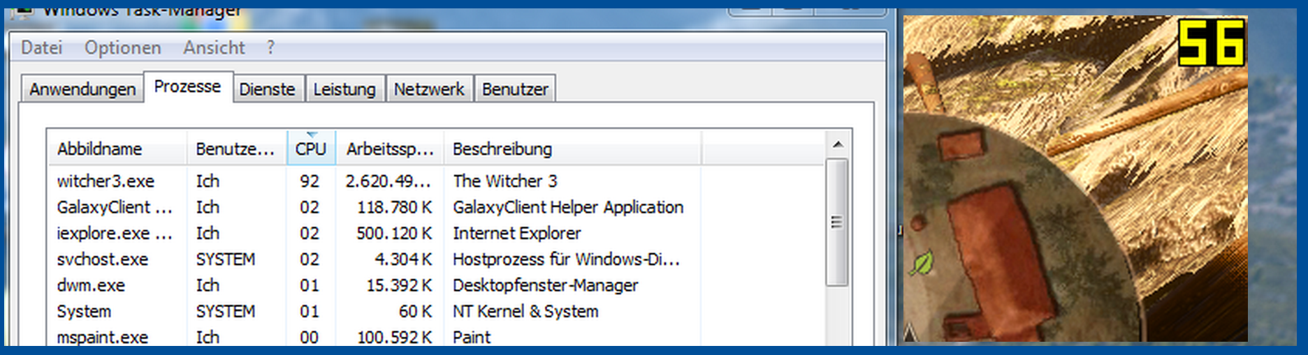Click the Paint description text
The image size is (1308, 355).
click(x=472, y=338)
